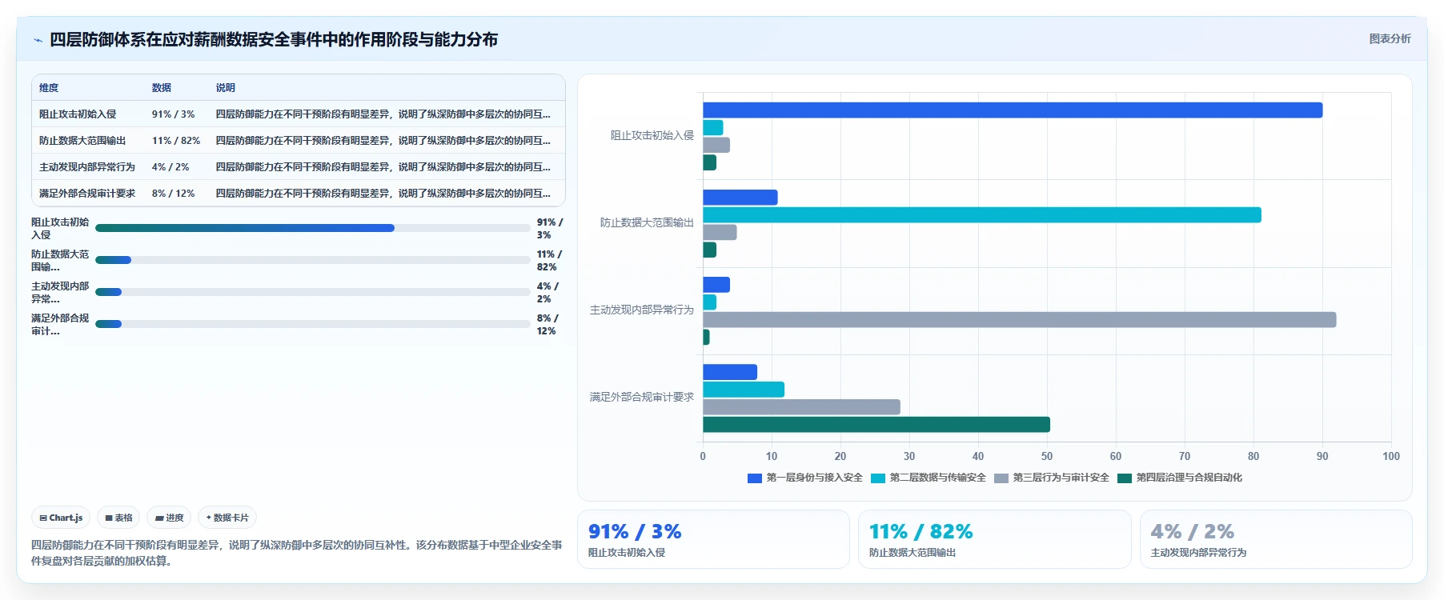Click the gray legend swatch for 第三层
Screen dimensions: 1444x600
[1001, 478]
